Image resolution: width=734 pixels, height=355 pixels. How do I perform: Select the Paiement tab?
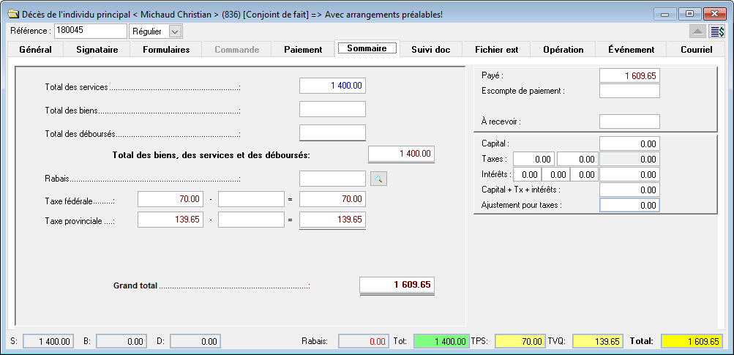(x=303, y=50)
